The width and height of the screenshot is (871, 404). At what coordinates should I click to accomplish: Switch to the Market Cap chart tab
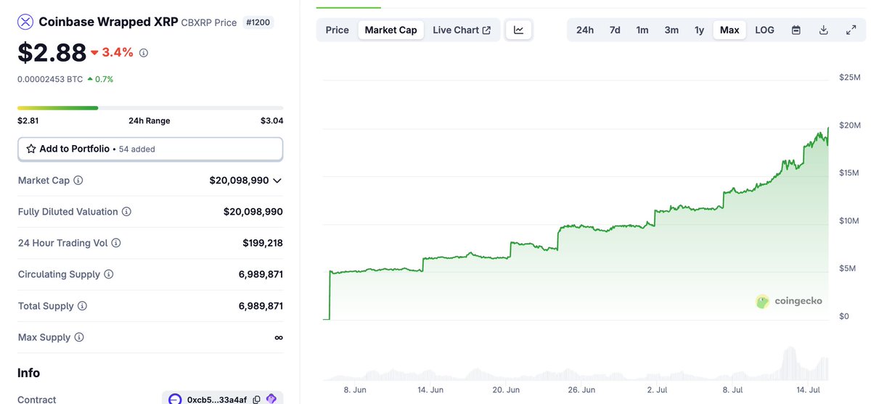(x=391, y=30)
